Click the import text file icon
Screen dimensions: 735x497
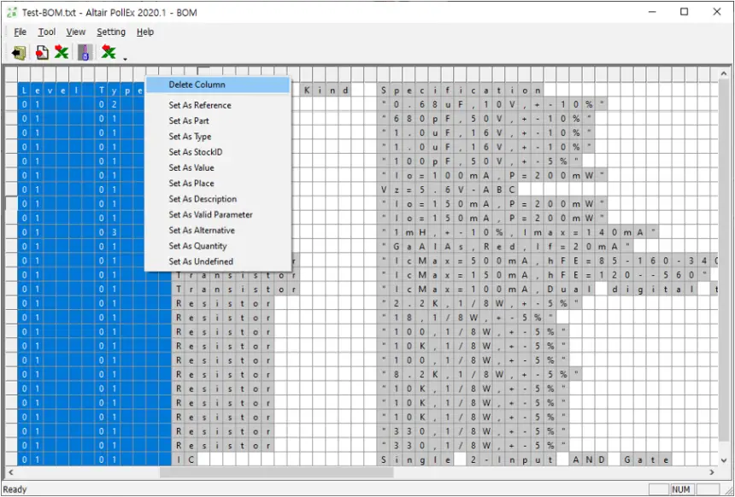(42, 52)
